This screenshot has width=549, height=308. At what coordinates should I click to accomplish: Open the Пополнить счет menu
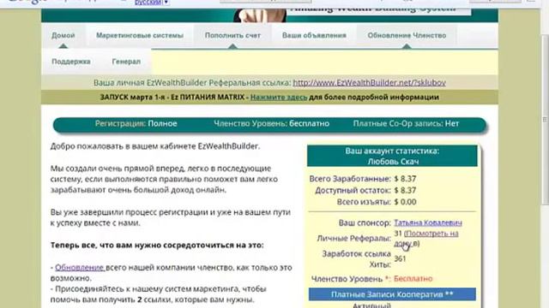click(232, 36)
